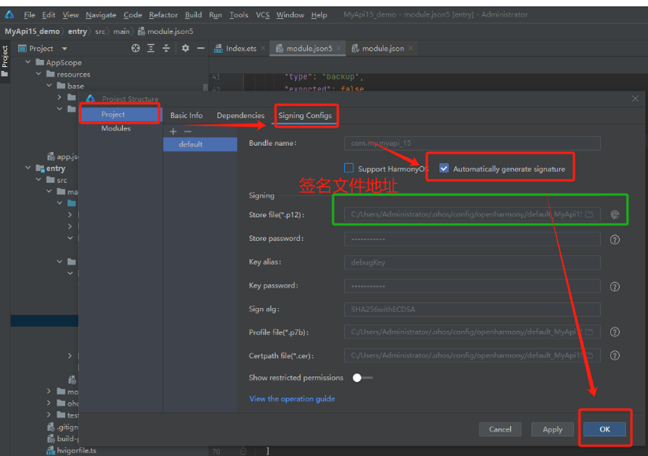648x456 pixels.
Task: Browse for Profile file using folder icon
Action: point(590,332)
